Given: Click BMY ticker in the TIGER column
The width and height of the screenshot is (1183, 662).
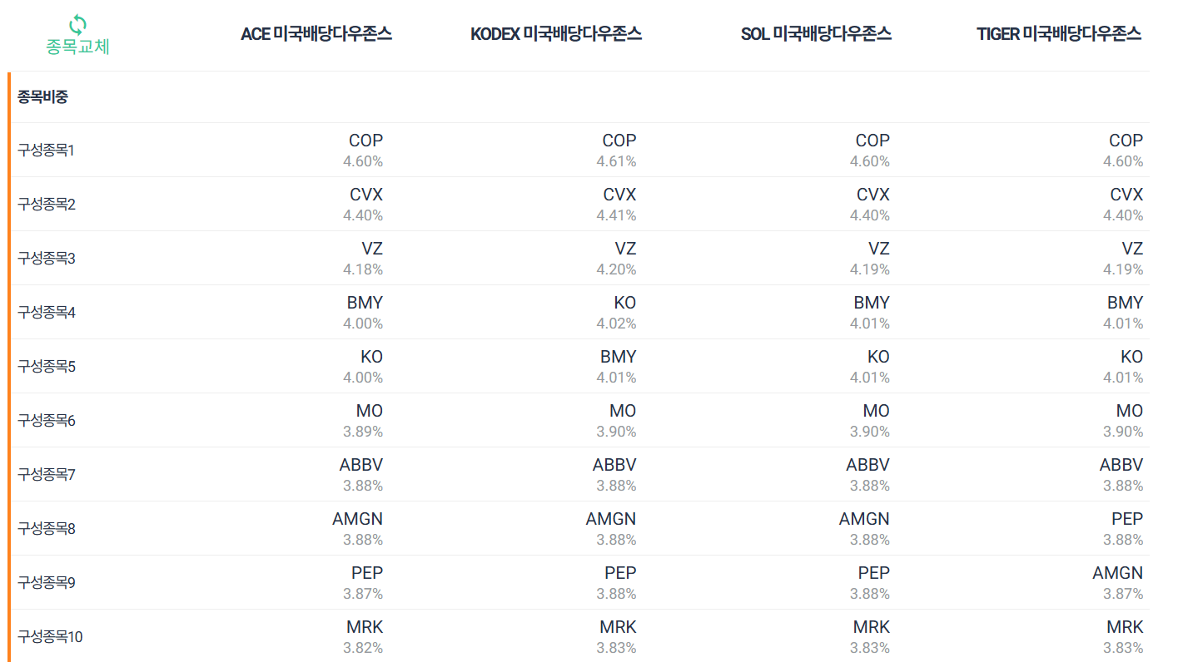Looking at the screenshot, I should (x=1124, y=302).
